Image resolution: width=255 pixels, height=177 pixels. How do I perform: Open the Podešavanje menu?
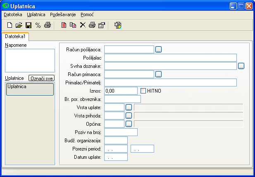coord(63,14)
